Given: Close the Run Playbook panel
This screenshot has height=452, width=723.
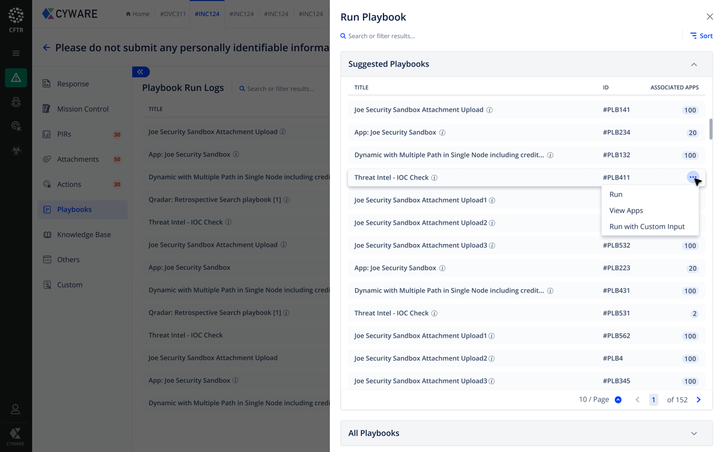Looking at the screenshot, I should point(709,17).
